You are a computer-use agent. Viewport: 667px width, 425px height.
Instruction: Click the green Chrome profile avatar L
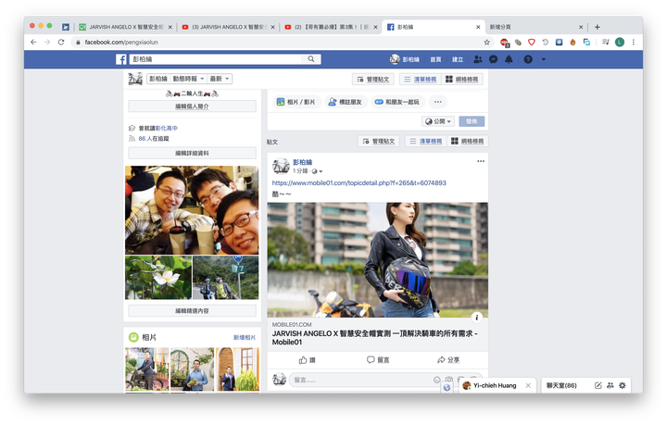[x=620, y=42]
